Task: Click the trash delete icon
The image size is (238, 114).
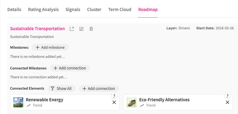Action: [x=91, y=29]
